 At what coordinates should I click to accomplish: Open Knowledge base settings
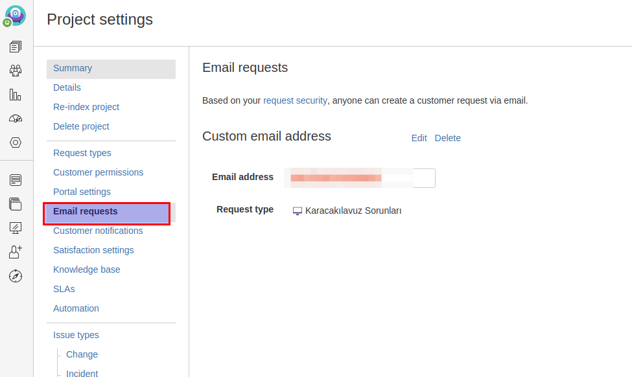(87, 269)
